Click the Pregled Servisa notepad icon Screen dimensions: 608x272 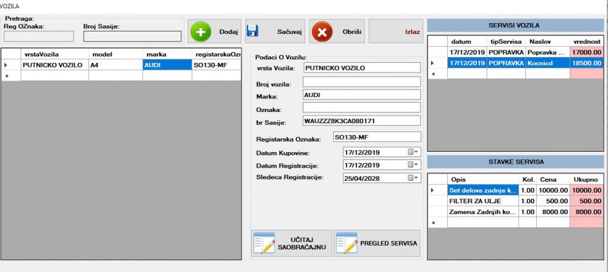click(347, 243)
